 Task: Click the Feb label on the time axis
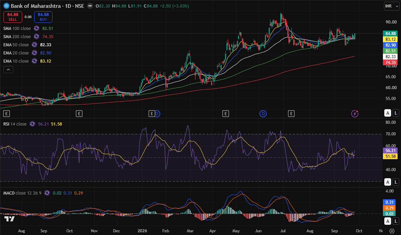click(166, 231)
